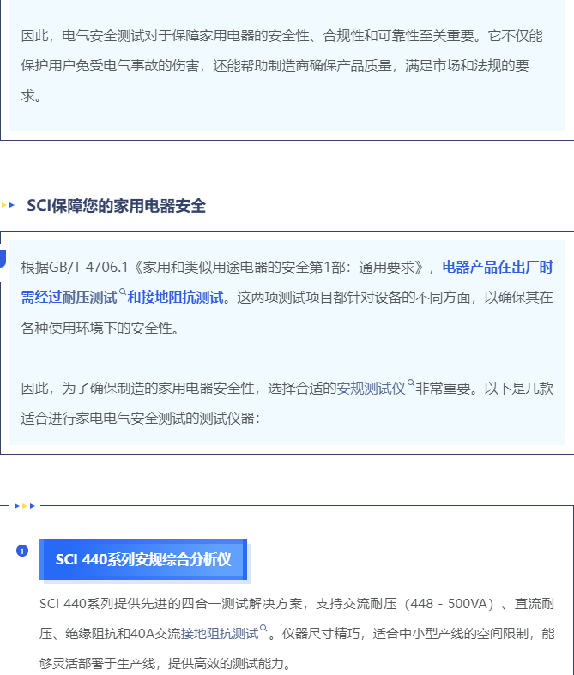Image resolution: width=574 pixels, height=675 pixels.
Task: Click the search icon after 安规测试仪
Action: pyautogui.click(x=411, y=383)
